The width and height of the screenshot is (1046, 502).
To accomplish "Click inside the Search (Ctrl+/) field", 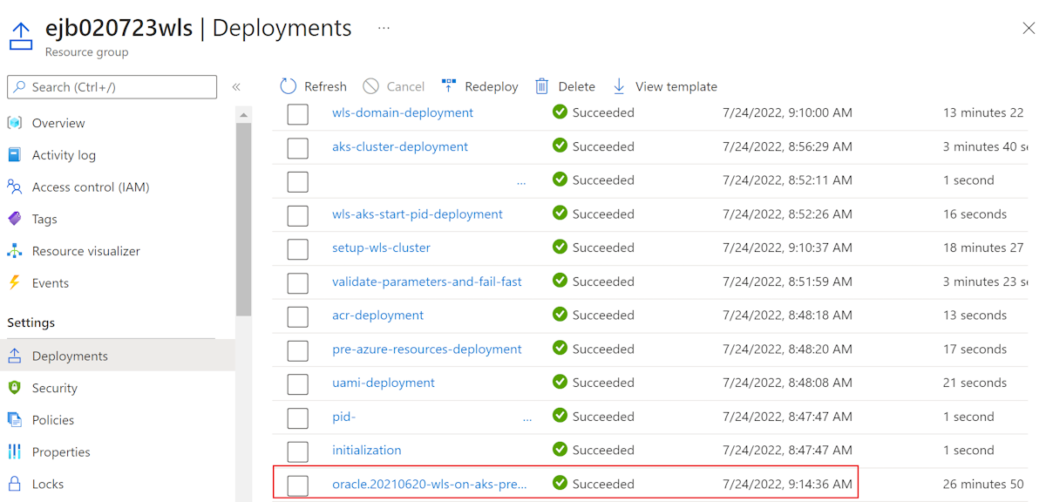I will click(x=112, y=87).
